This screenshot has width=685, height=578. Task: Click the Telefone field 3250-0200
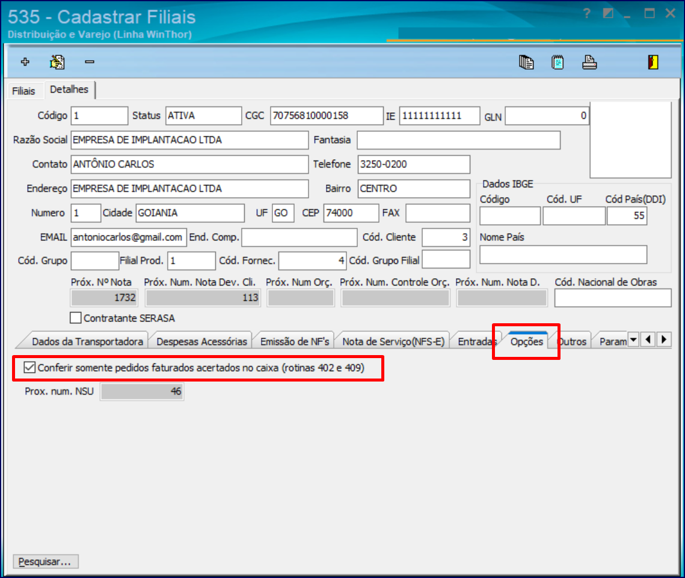coord(414,164)
